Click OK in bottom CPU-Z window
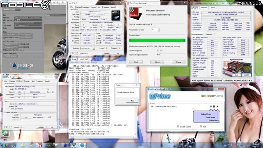The height and width of the screenshot is (148, 263). coord(52,127)
